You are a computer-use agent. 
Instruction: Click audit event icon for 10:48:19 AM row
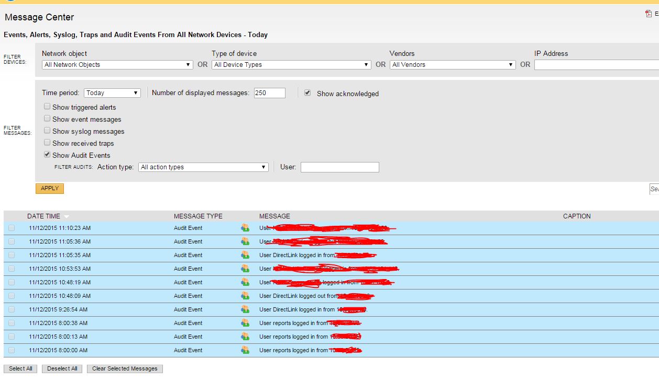coord(245,282)
